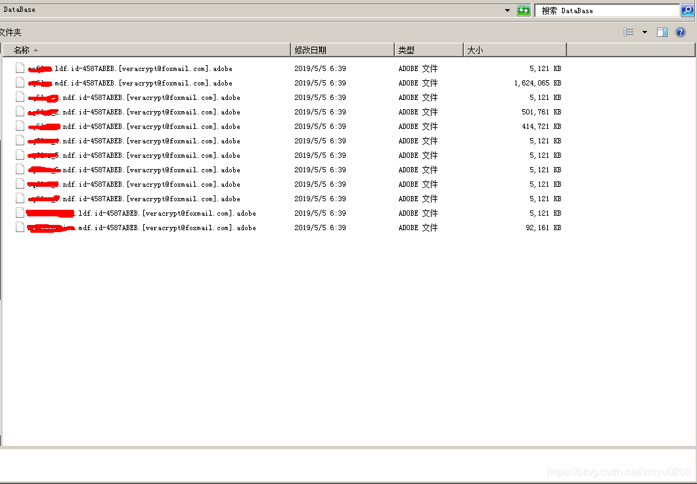Screen dimensions: 697x484
Task: Sort by the 修改日期 column header
Action: tap(342, 50)
